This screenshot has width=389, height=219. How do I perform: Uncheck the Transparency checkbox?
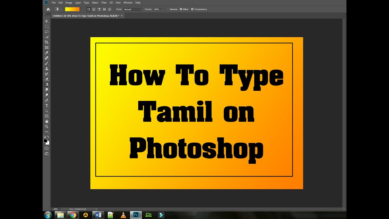[x=192, y=9]
